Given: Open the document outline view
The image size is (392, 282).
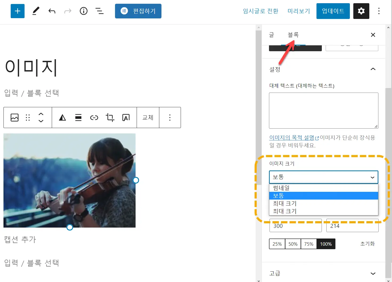Looking at the screenshot, I should (x=99, y=11).
